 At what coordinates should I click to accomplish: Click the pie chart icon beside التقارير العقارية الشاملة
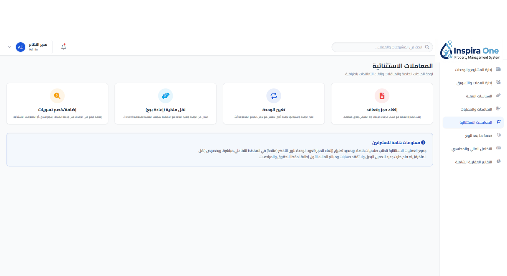(498, 161)
